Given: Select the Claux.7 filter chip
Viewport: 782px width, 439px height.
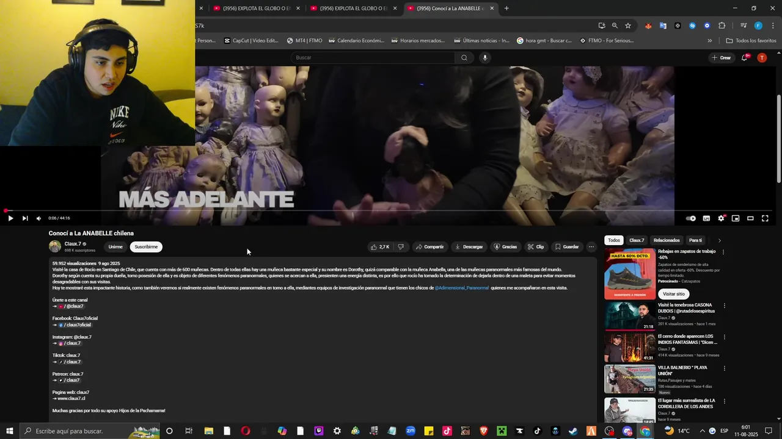Looking at the screenshot, I should [x=637, y=240].
